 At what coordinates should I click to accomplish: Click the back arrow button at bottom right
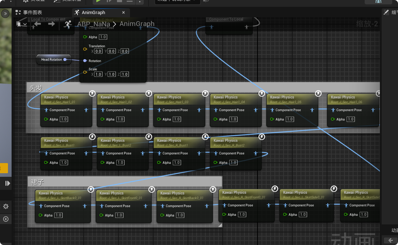[x=390, y=240]
